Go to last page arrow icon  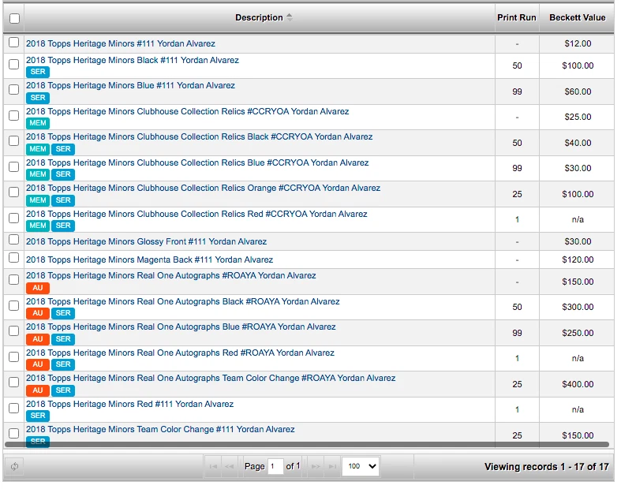point(333,466)
